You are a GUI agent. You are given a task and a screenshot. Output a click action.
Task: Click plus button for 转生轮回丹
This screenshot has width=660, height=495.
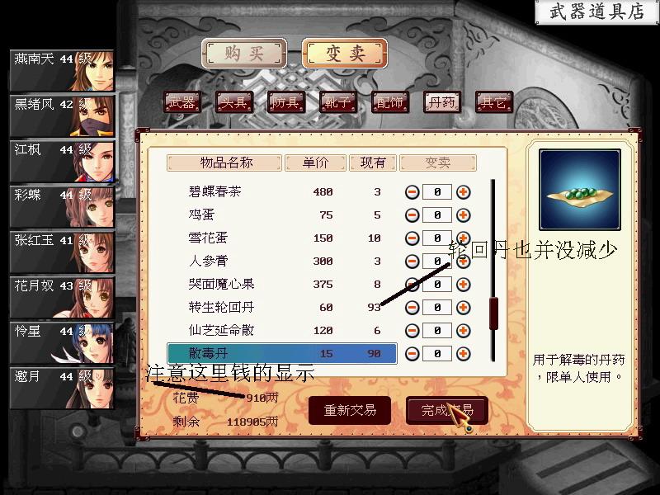(x=463, y=307)
